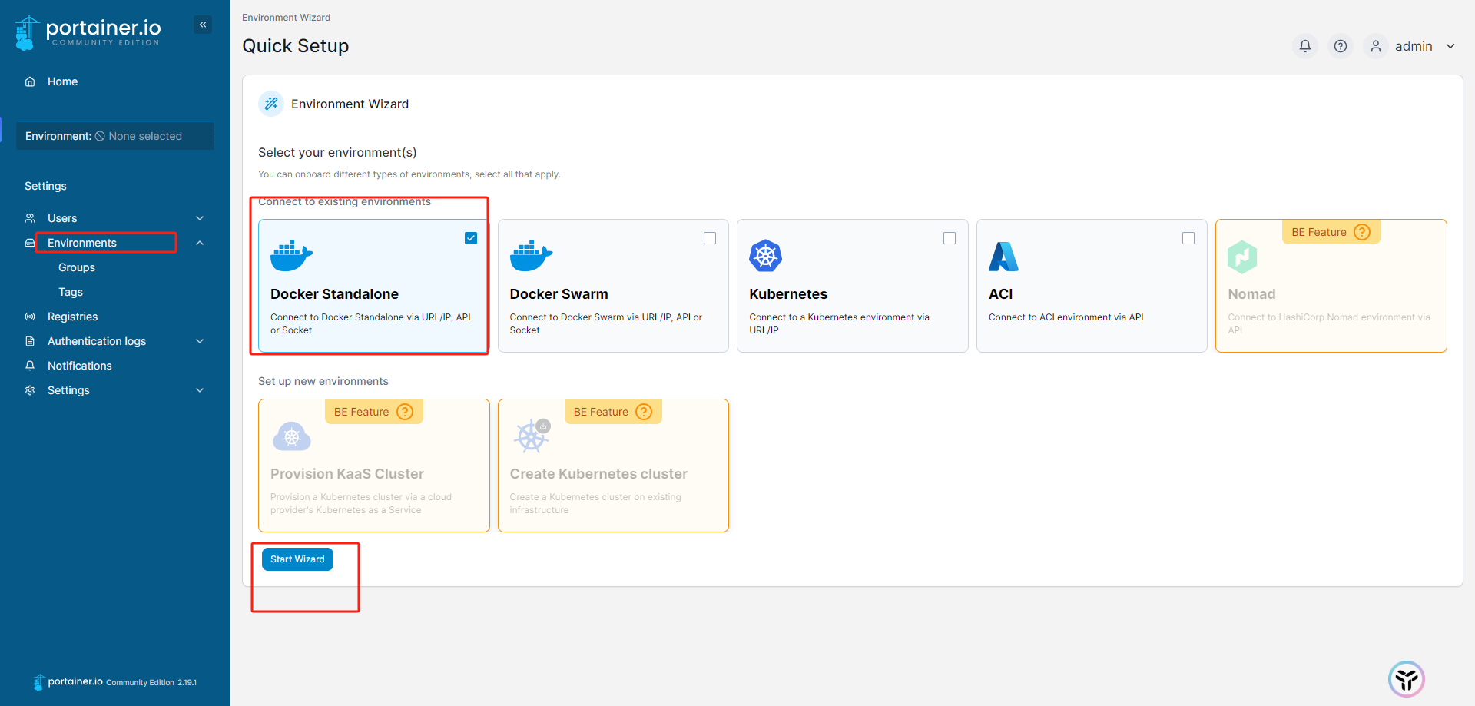Click the Registries broadcast icon
The height and width of the screenshot is (706, 1475).
click(30, 317)
